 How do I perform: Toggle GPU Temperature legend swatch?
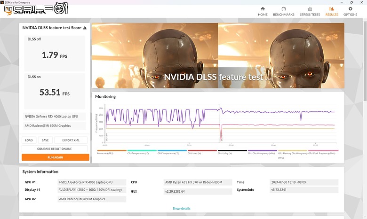click(x=172, y=150)
